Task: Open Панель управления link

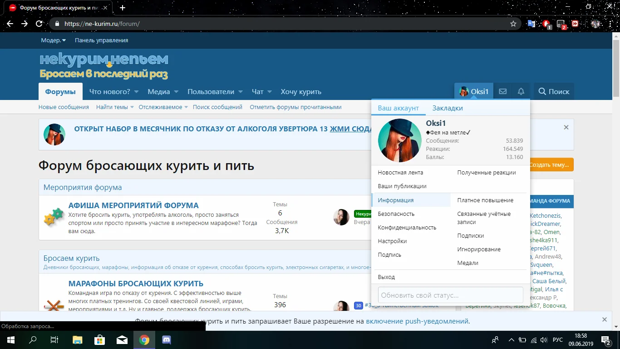Action: point(101,40)
